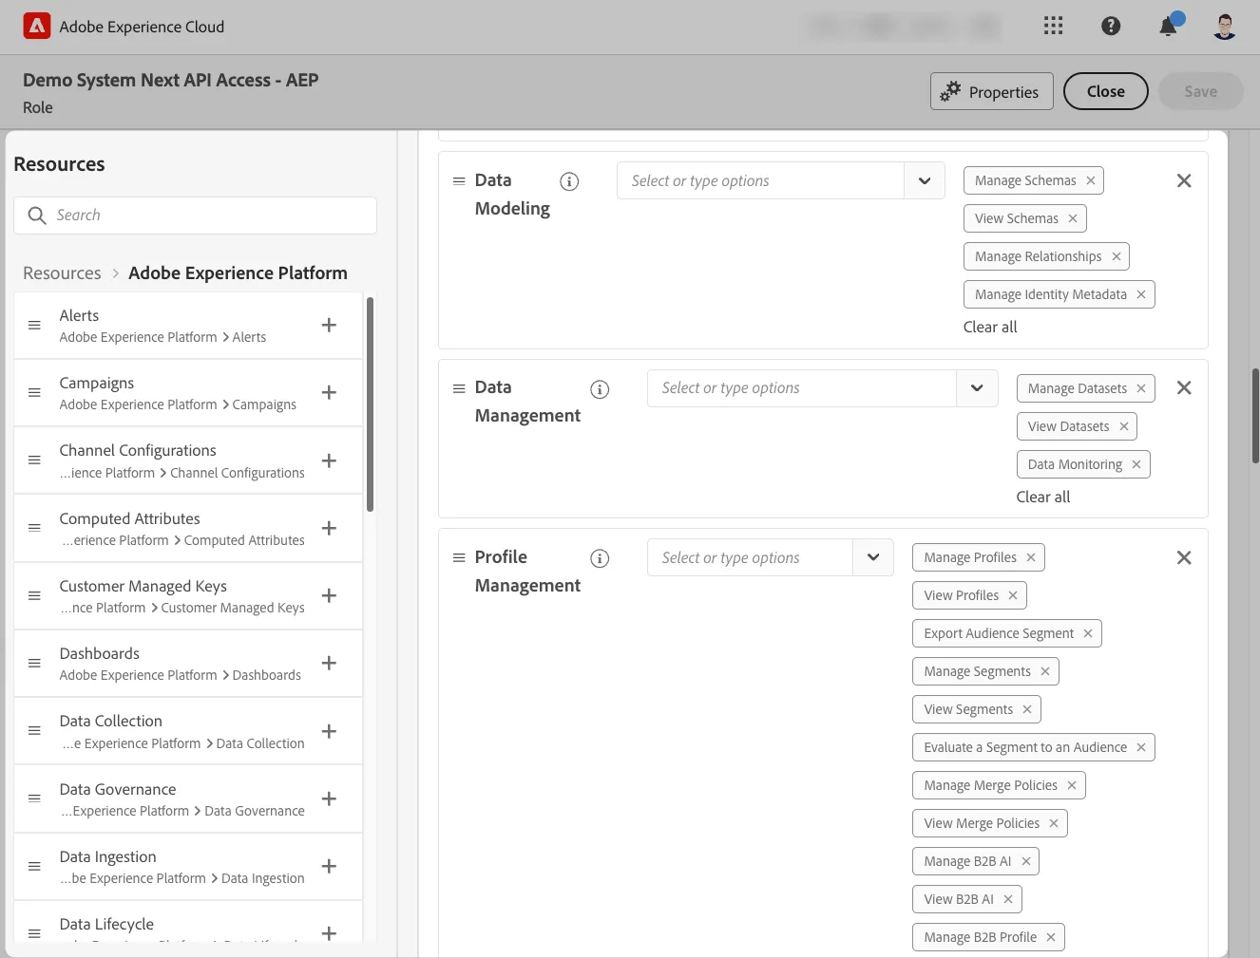Clear all Data Modeling permissions
The height and width of the screenshot is (958, 1260).
tap(990, 327)
